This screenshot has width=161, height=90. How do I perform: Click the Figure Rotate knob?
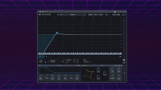(98, 76)
